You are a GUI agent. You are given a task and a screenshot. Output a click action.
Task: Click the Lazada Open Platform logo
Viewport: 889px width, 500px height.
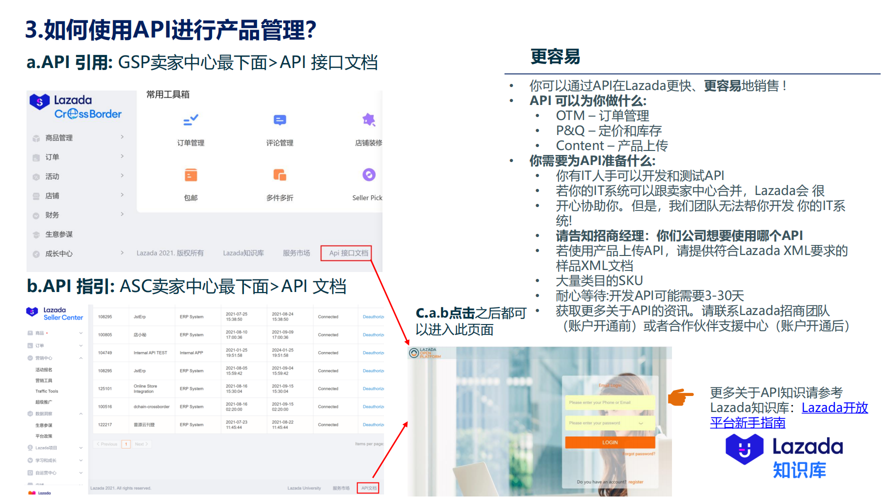[x=425, y=353]
